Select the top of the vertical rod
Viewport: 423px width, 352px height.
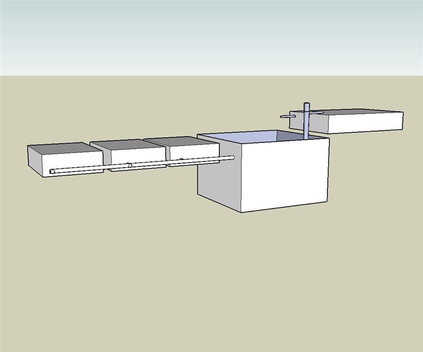click(x=306, y=104)
